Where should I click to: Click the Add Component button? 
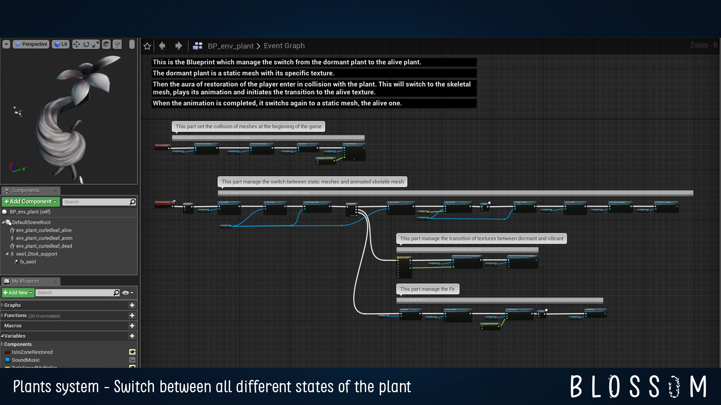click(30, 202)
